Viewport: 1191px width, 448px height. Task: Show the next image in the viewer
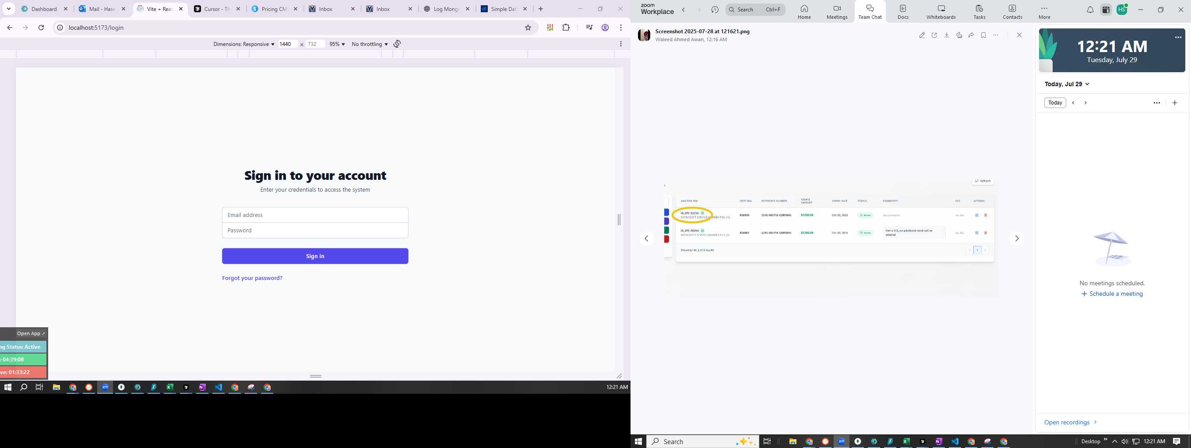[x=1017, y=238]
